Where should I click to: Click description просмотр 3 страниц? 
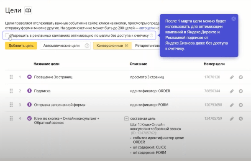[147, 77]
